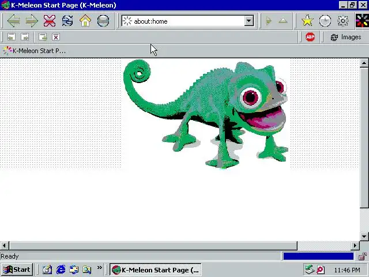Click the 11:46 PM clock

coord(347,270)
